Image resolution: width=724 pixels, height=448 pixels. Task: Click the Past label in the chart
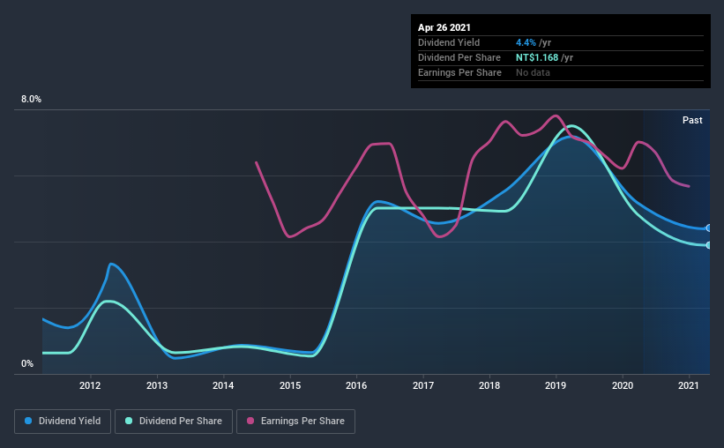point(692,120)
